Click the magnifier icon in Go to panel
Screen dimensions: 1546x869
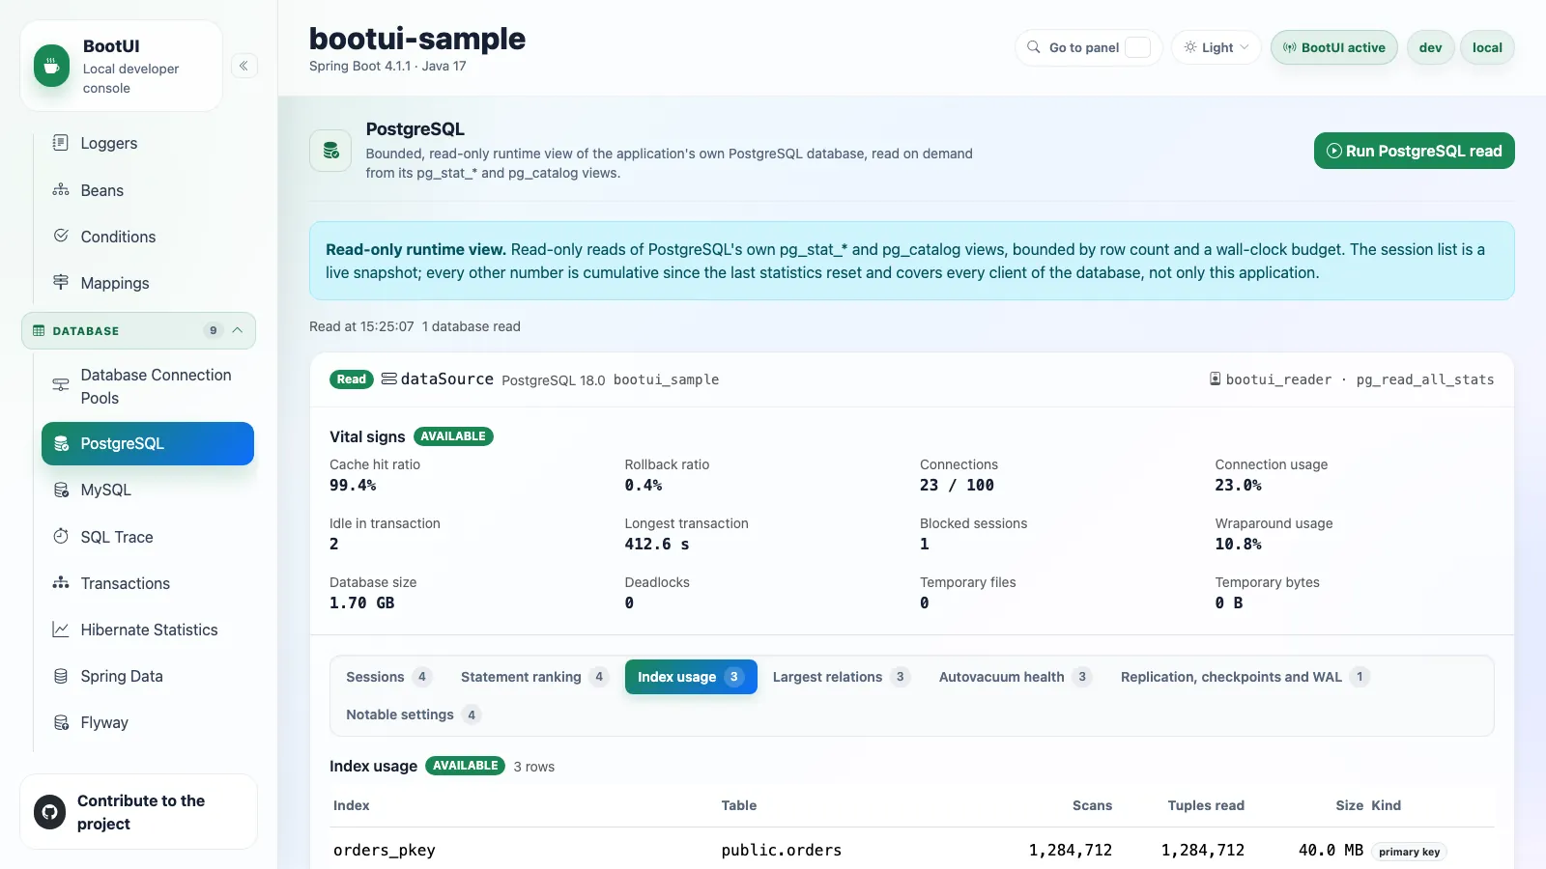(x=1034, y=47)
